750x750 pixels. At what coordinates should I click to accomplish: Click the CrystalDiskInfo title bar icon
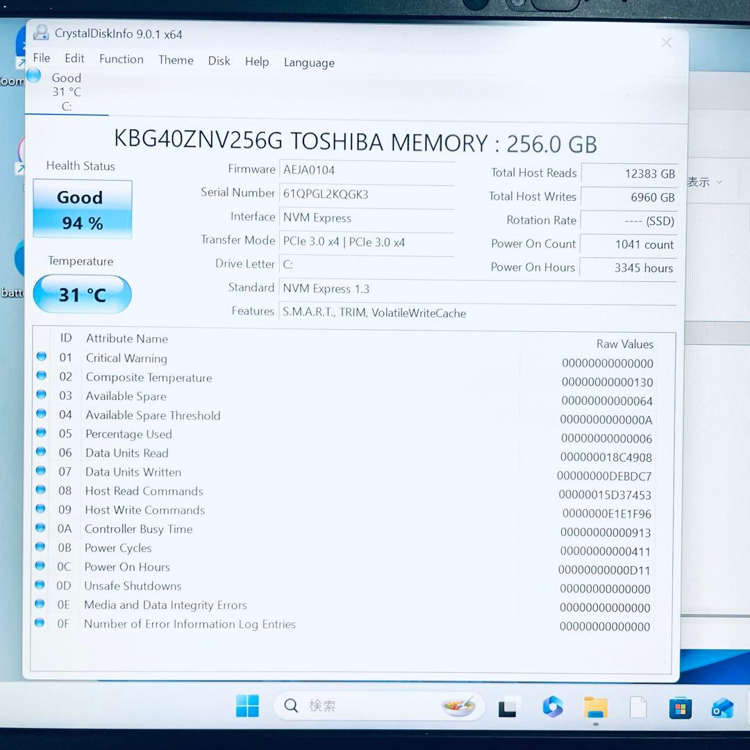(x=42, y=33)
